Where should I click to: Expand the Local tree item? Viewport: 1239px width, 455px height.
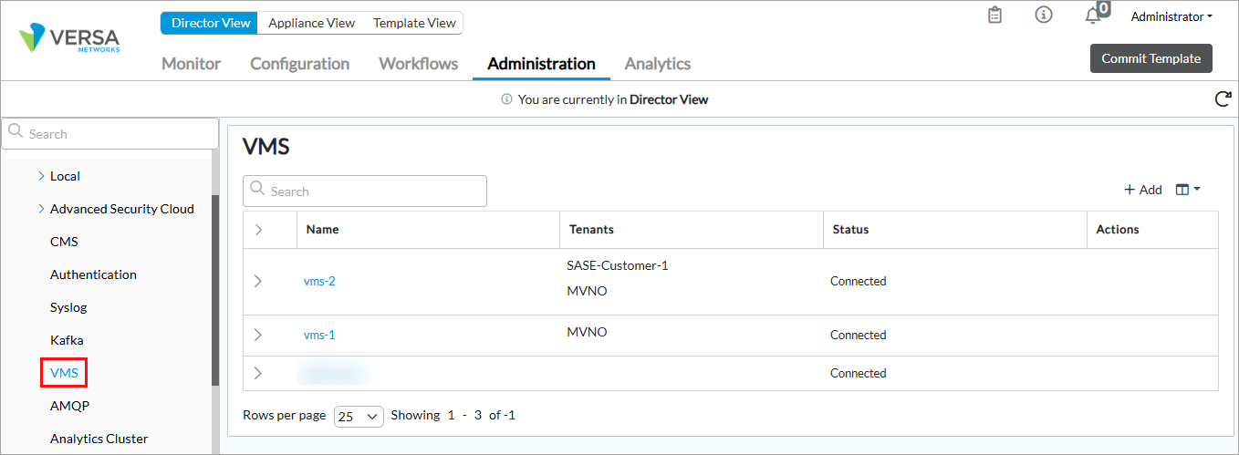pos(41,176)
